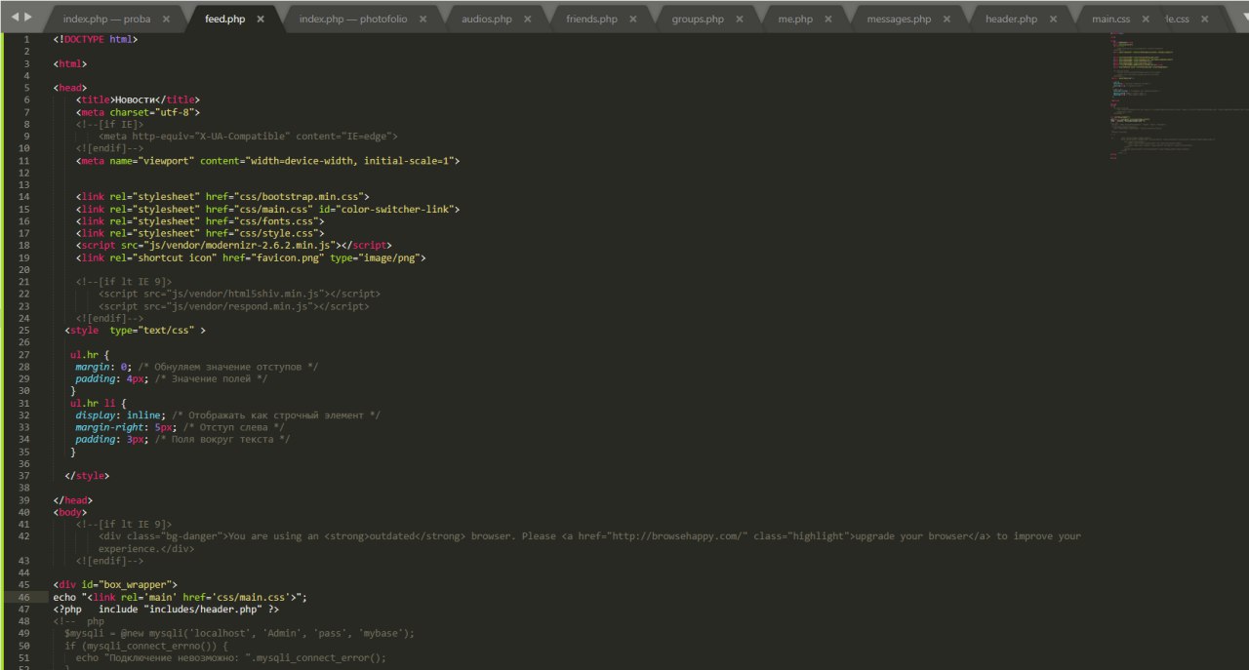Click the favicon.png shortcut icon line
Screen dimensions: 1249x670
(251, 258)
